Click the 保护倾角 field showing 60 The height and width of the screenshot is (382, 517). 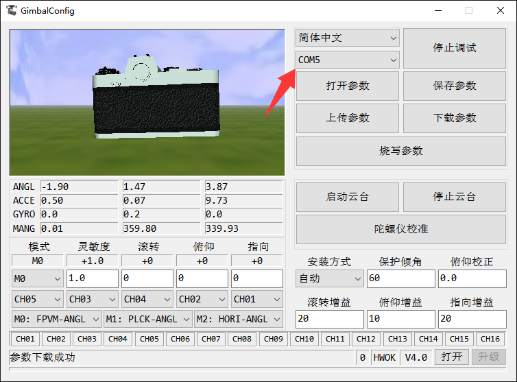[401, 278]
